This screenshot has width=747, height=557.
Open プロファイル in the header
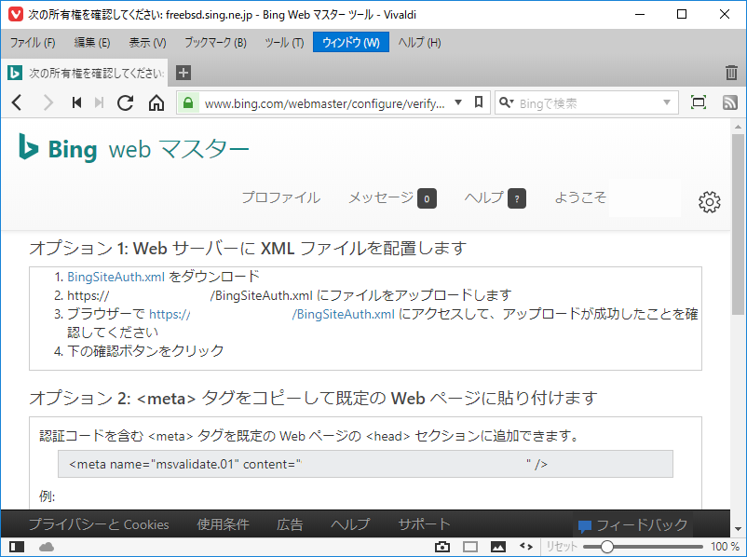(280, 197)
